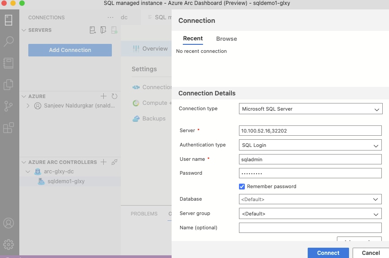
Task: Click Show Active Connections icon in Servers
Action: [114, 30]
